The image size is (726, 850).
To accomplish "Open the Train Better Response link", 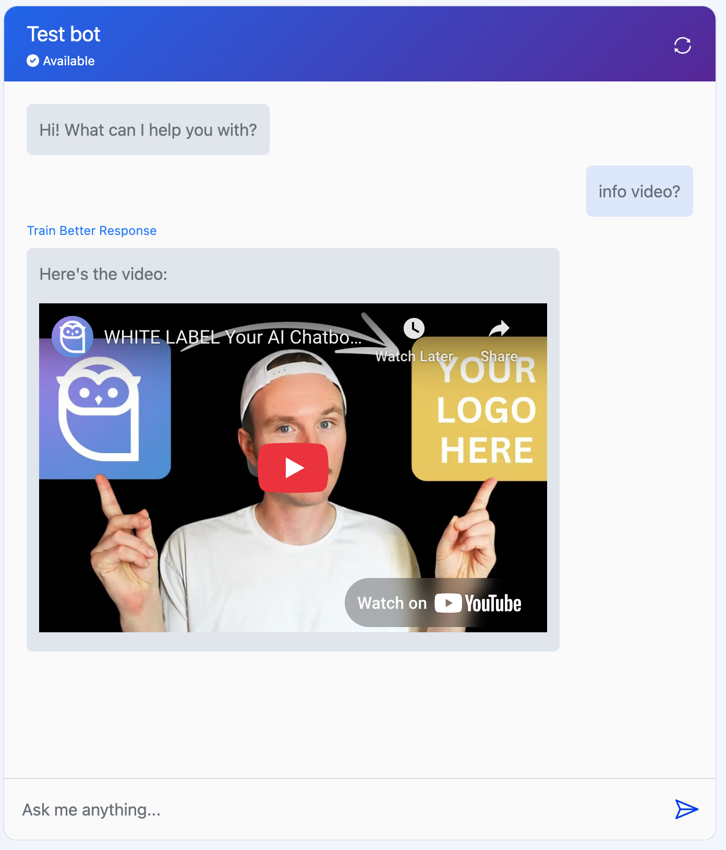I will [x=92, y=231].
